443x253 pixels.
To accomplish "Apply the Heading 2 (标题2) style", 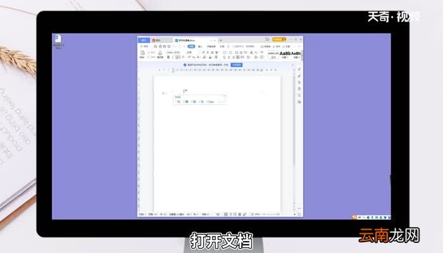I will coord(296,55).
